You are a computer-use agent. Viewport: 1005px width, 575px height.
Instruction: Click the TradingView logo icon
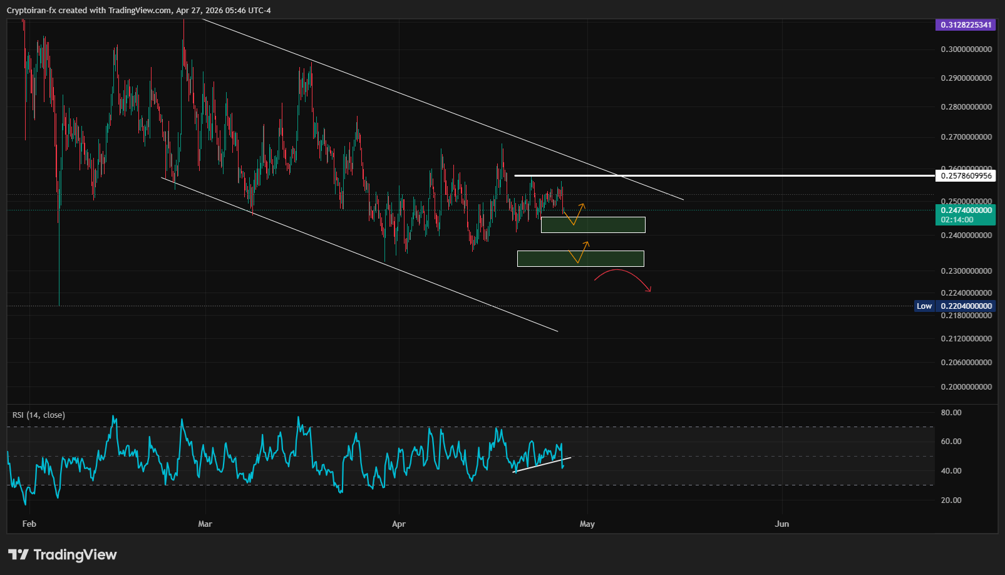click(18, 554)
